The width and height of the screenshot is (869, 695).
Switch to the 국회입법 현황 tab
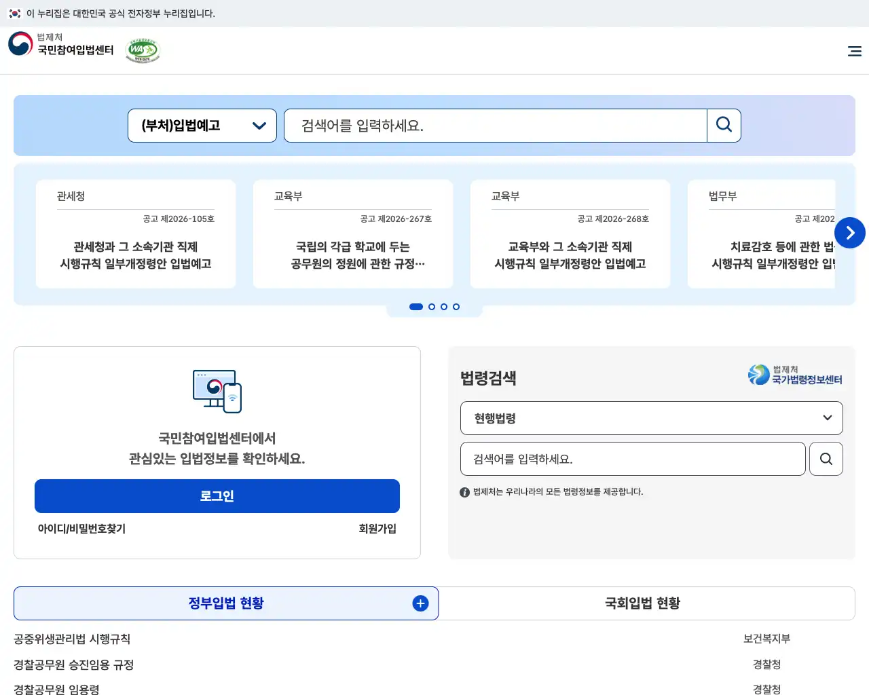643,603
